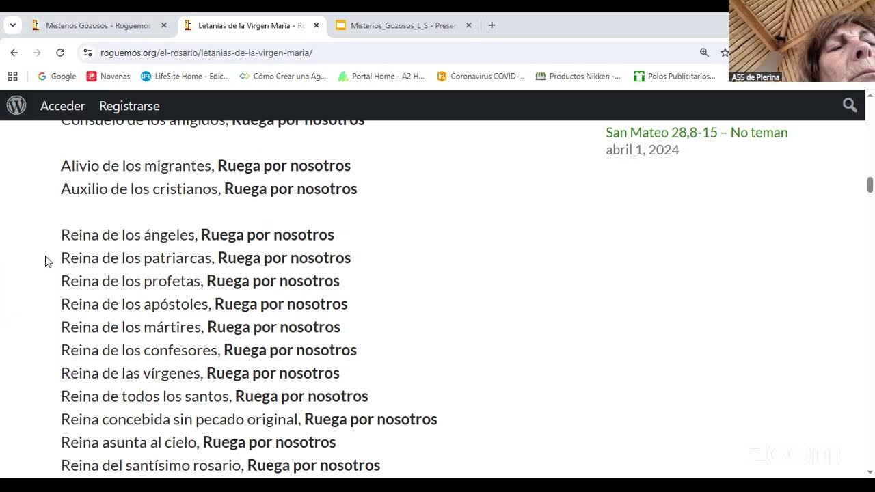Open a new browser tab
875x492 pixels.
pyautogui.click(x=492, y=25)
